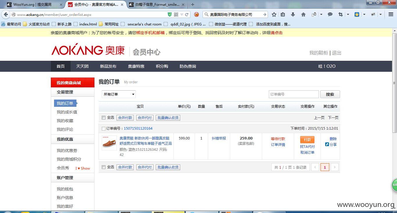Expand the dropdown arrow next to blue star icon
This screenshot has height=213, width=397.
point(364,14)
